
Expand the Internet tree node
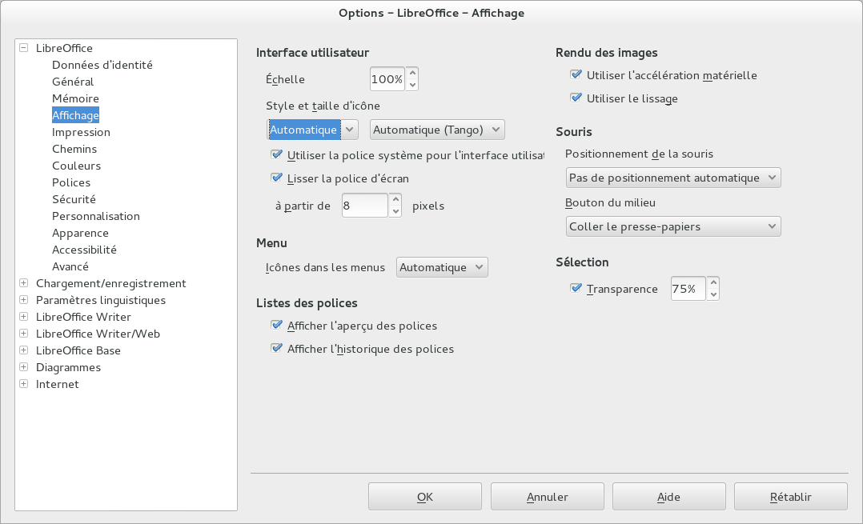click(x=24, y=384)
